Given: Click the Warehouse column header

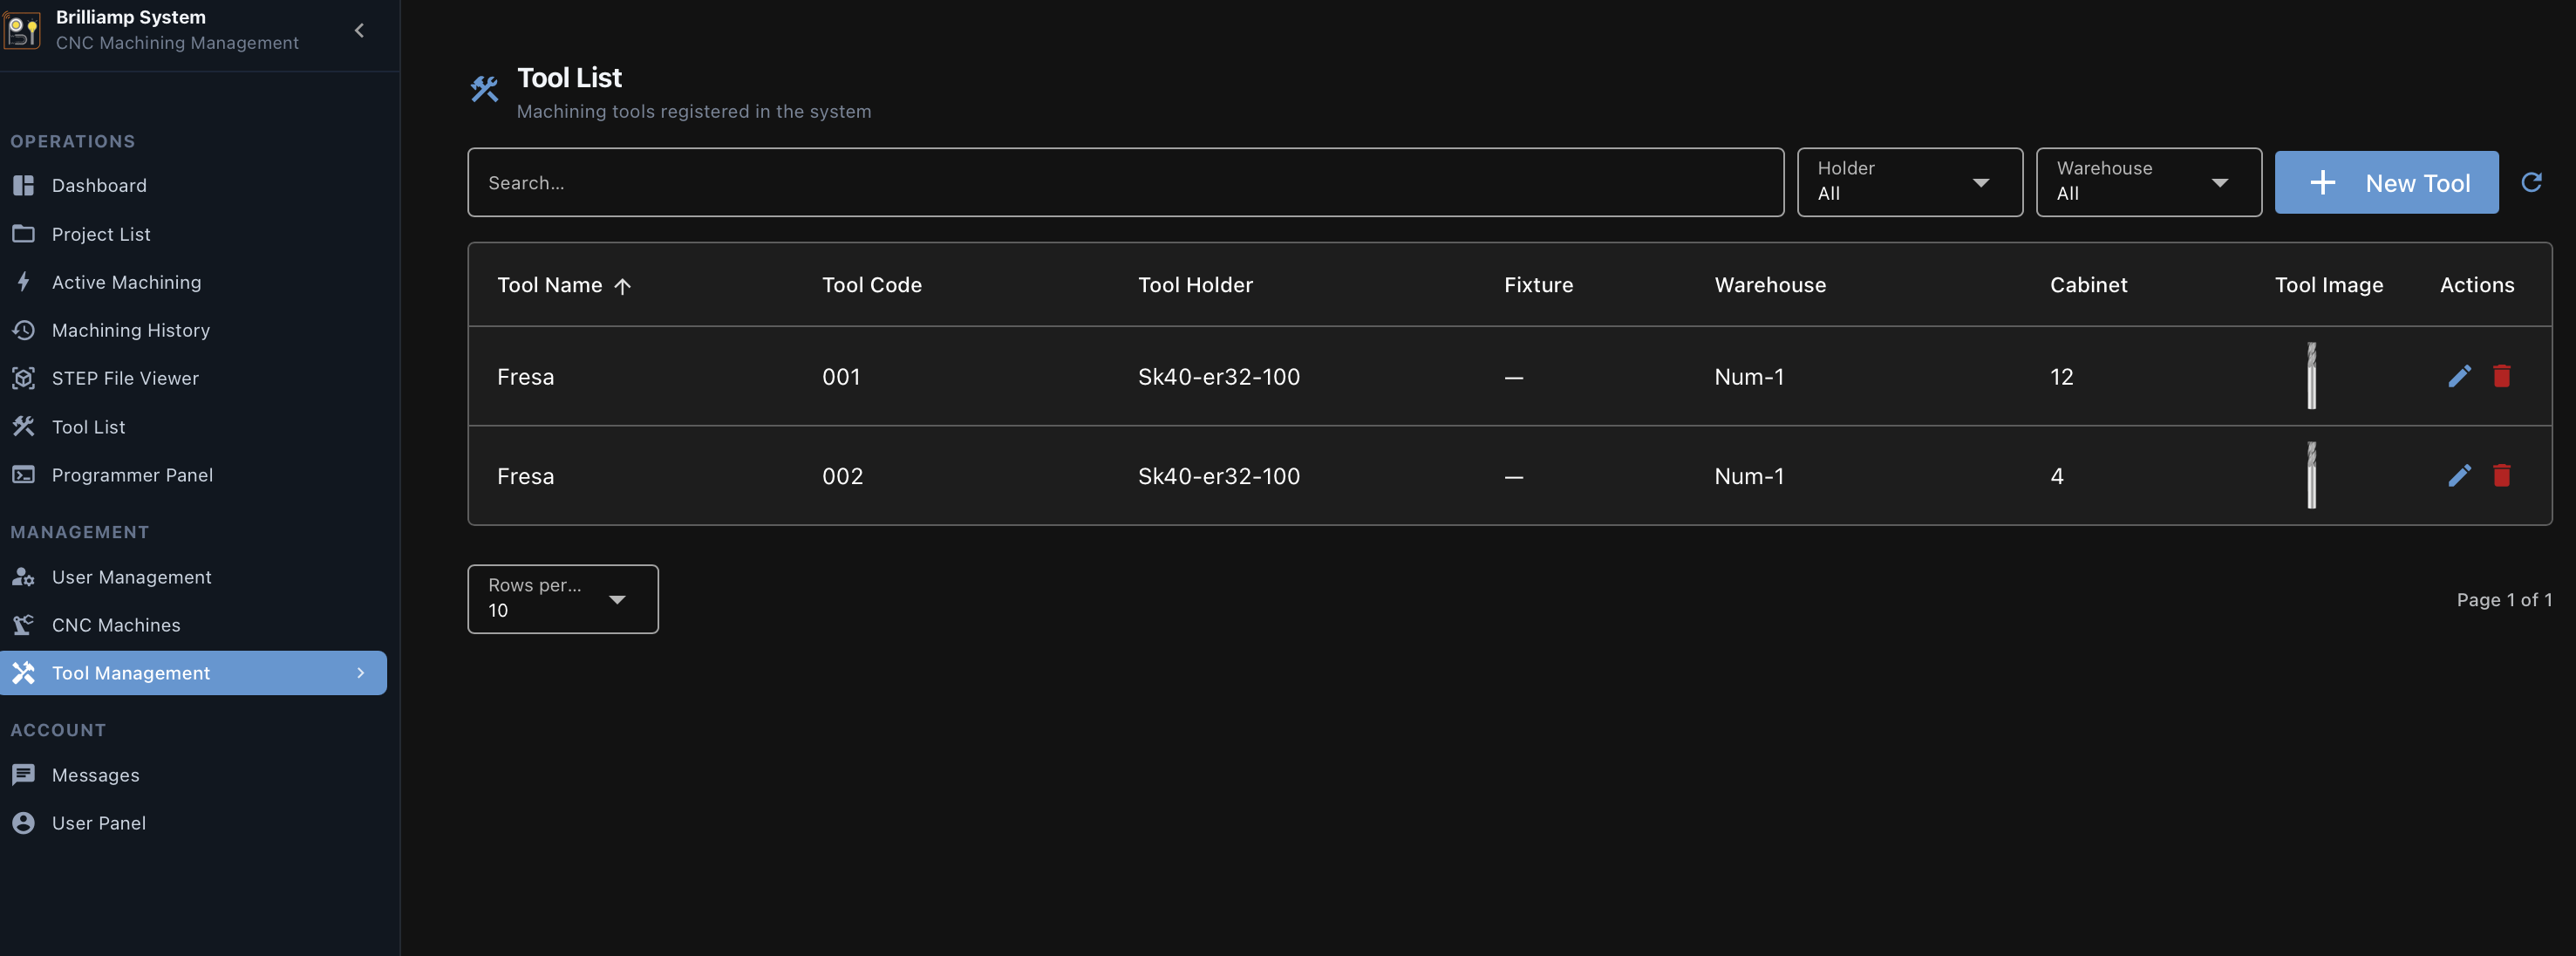Looking at the screenshot, I should (x=1770, y=285).
